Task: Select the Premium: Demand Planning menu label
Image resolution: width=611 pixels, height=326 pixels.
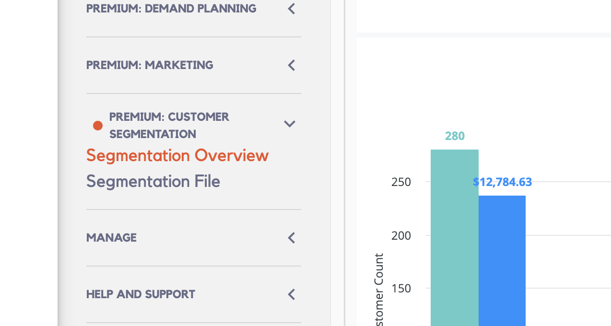Action: tap(171, 9)
